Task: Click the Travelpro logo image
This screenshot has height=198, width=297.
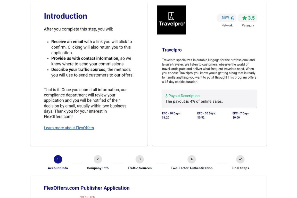Action: pyautogui.click(x=171, y=20)
